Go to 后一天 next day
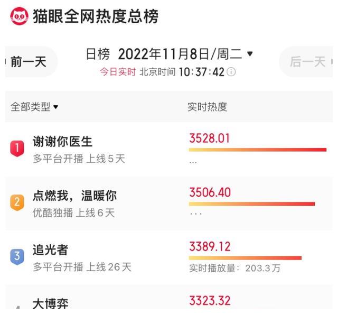 click(x=307, y=62)
